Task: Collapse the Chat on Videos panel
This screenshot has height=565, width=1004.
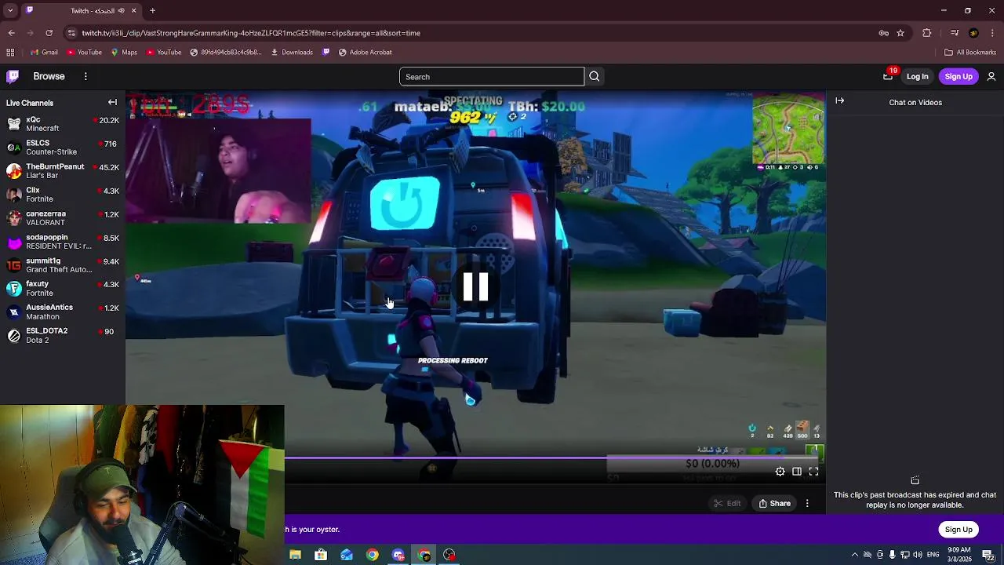Action: (x=839, y=101)
